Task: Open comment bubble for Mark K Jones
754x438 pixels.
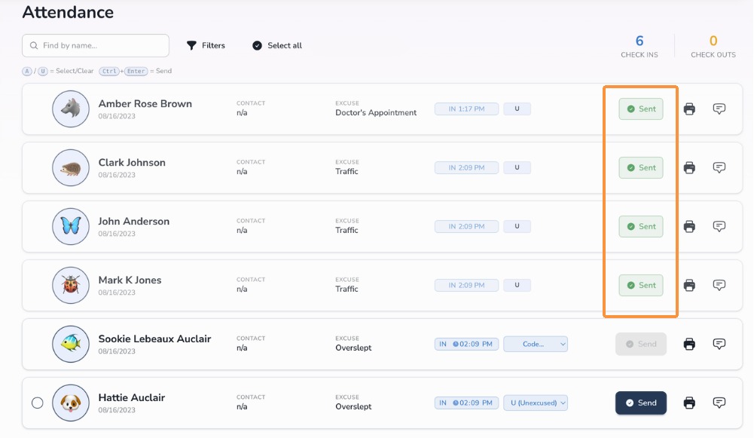Action: [x=719, y=285]
